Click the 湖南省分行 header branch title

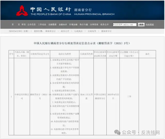[83, 10]
